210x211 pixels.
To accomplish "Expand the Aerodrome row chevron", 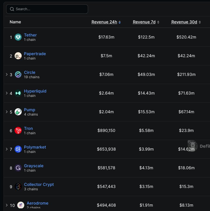I will (7, 205).
